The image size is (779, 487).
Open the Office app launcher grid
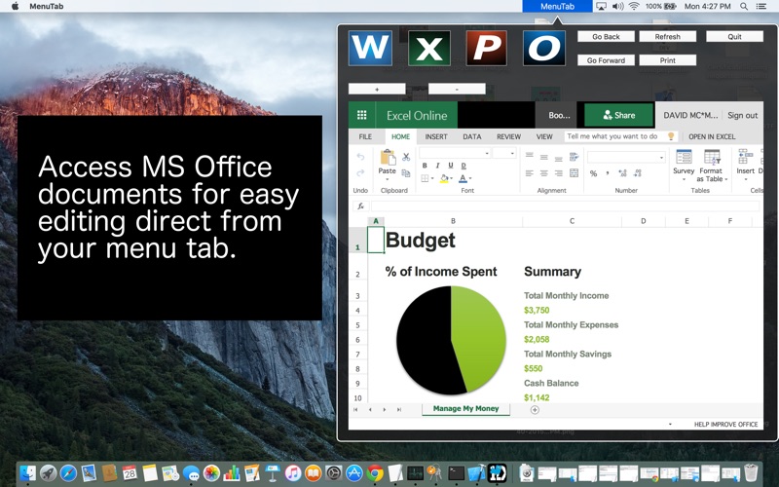coord(361,115)
